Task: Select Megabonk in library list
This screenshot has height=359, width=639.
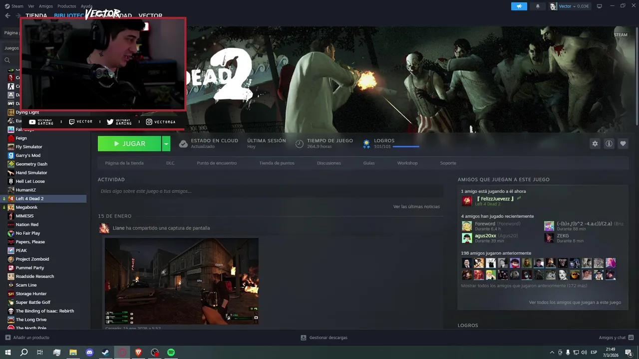Action: point(44,207)
